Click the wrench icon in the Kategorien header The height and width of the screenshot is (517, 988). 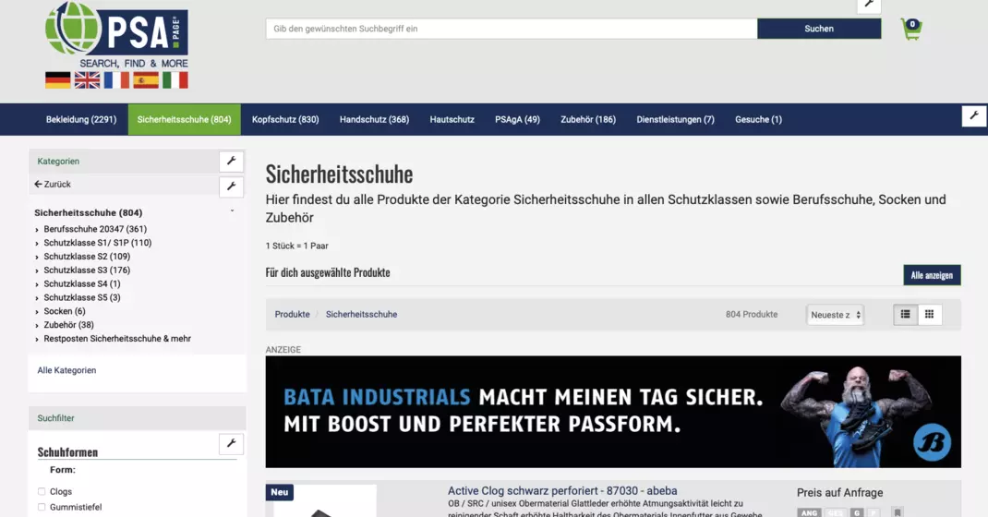(231, 162)
